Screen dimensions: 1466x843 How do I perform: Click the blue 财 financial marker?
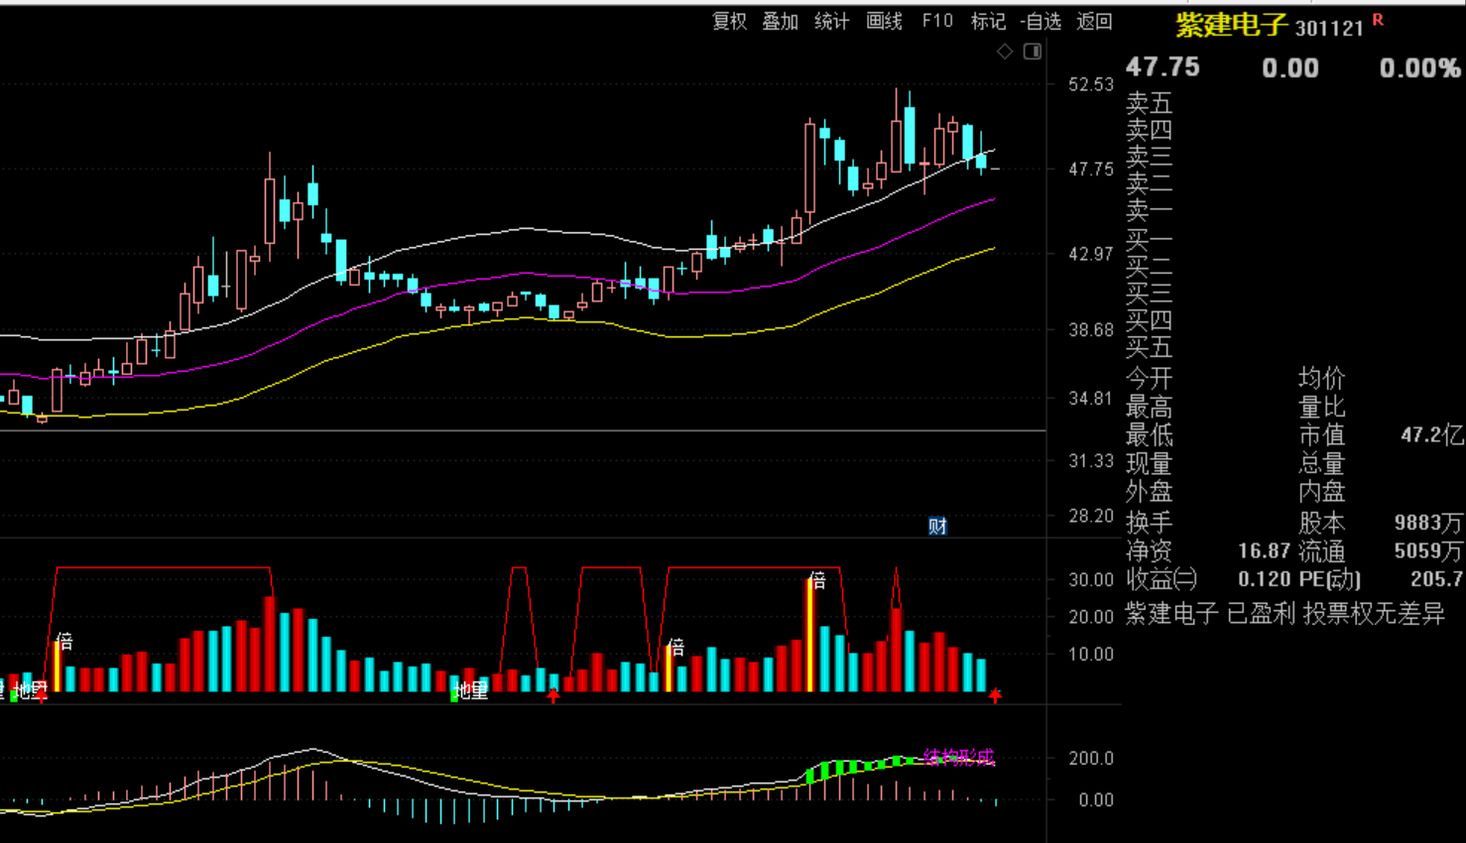(x=937, y=526)
